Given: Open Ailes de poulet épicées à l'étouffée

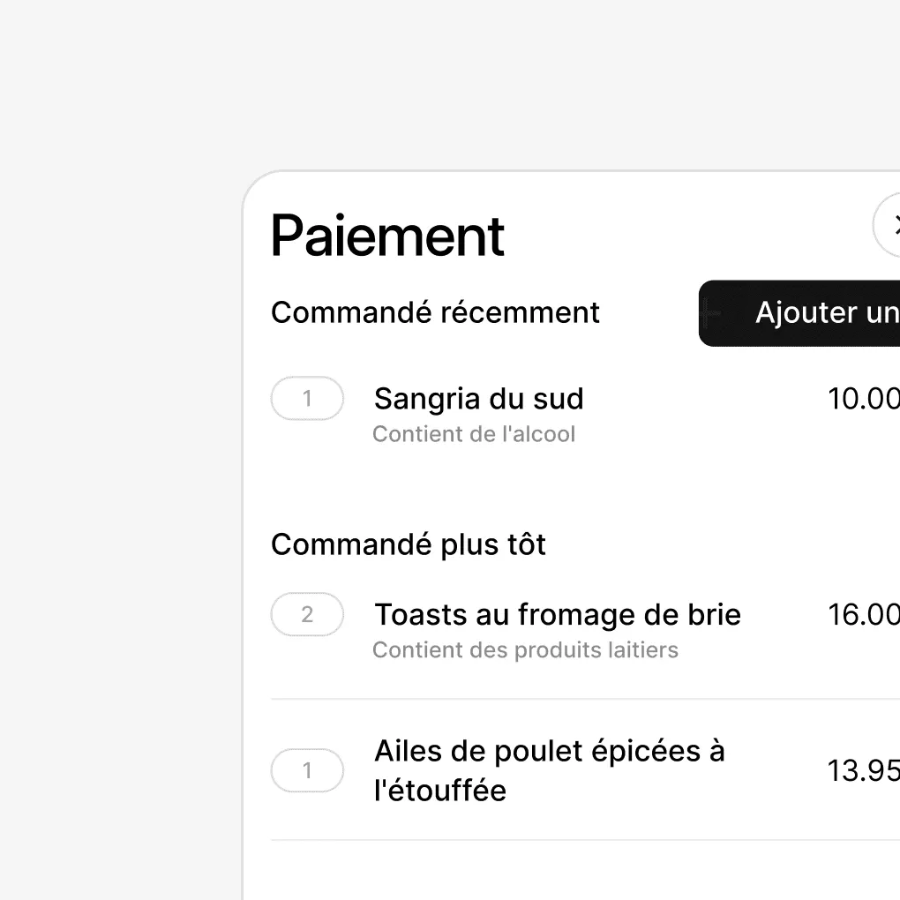Looking at the screenshot, I should coord(549,752).
